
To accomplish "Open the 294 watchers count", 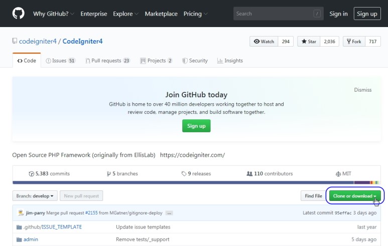I will point(286,42).
